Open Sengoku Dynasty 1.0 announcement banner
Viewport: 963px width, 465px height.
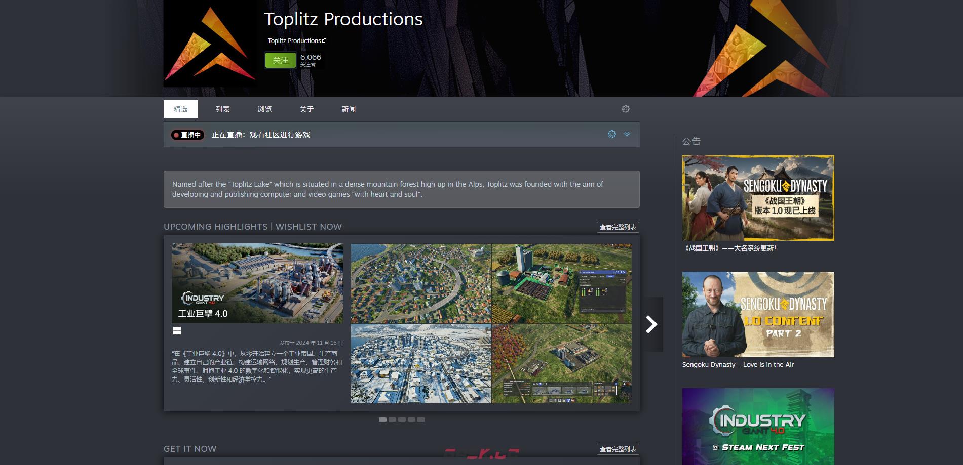pos(758,198)
